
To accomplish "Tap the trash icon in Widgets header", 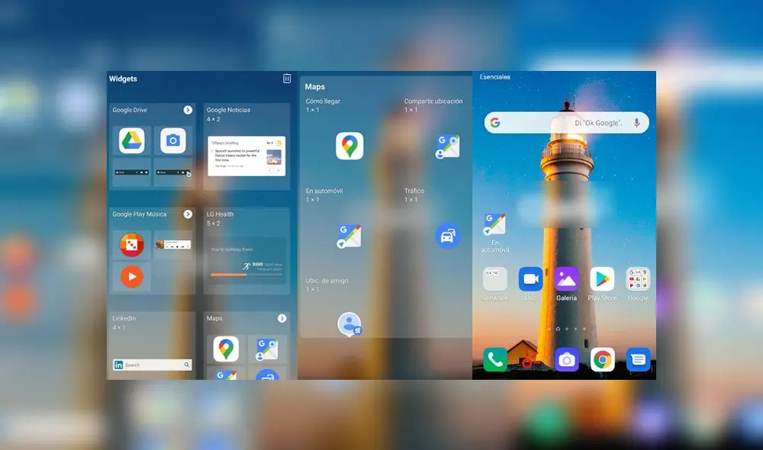I will (287, 79).
